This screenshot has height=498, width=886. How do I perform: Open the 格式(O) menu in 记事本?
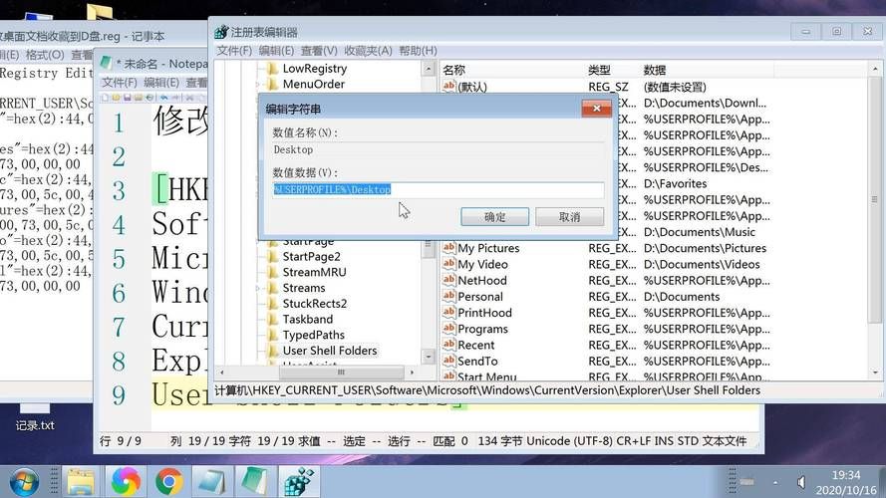pyautogui.click(x=45, y=55)
